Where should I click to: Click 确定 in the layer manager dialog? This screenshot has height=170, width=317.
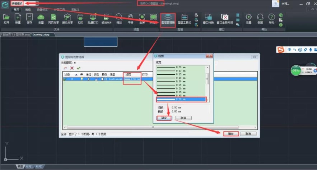coord(231,134)
